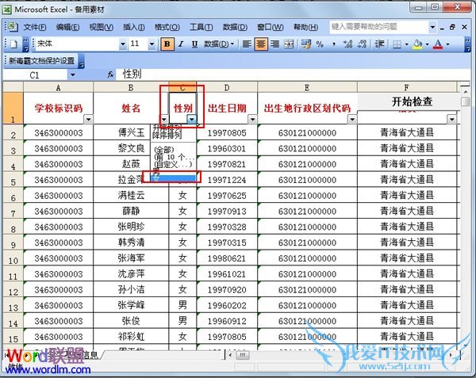Choose 男 in the filter list
Image resolution: width=476 pixels, height=378 pixels.
[x=174, y=171]
